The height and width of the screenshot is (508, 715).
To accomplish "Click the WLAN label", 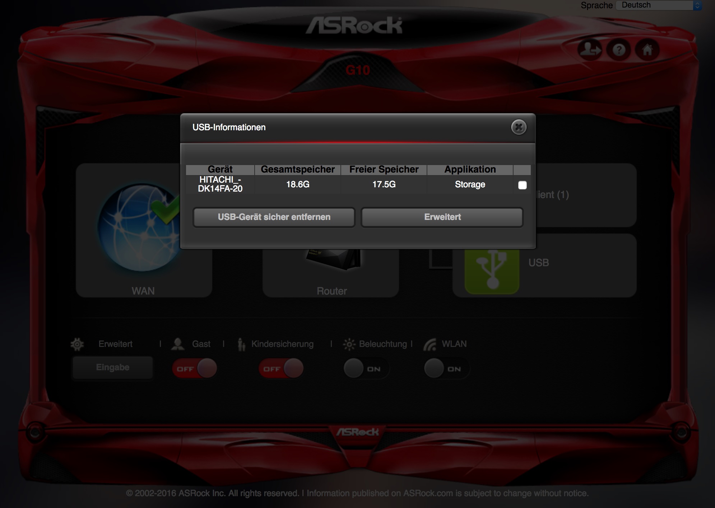I will [454, 344].
